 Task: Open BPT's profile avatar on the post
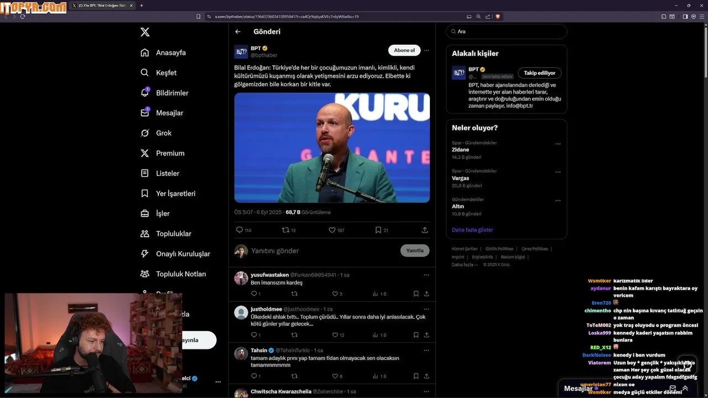tap(241, 52)
